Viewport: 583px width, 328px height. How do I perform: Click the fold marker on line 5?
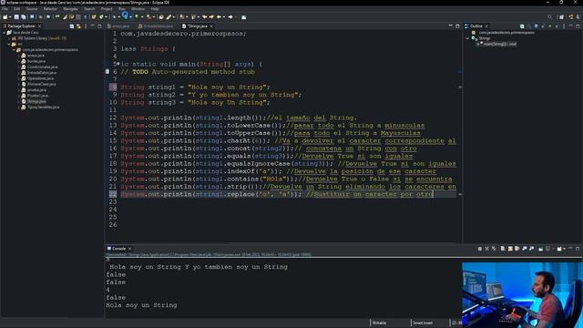pyautogui.click(x=118, y=64)
